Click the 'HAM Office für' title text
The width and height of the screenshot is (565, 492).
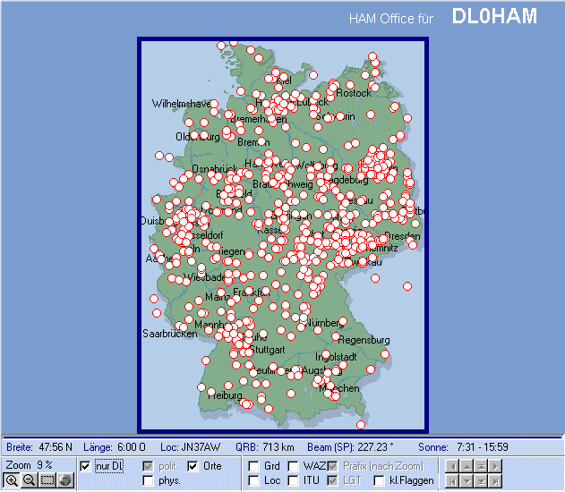pyautogui.click(x=391, y=19)
